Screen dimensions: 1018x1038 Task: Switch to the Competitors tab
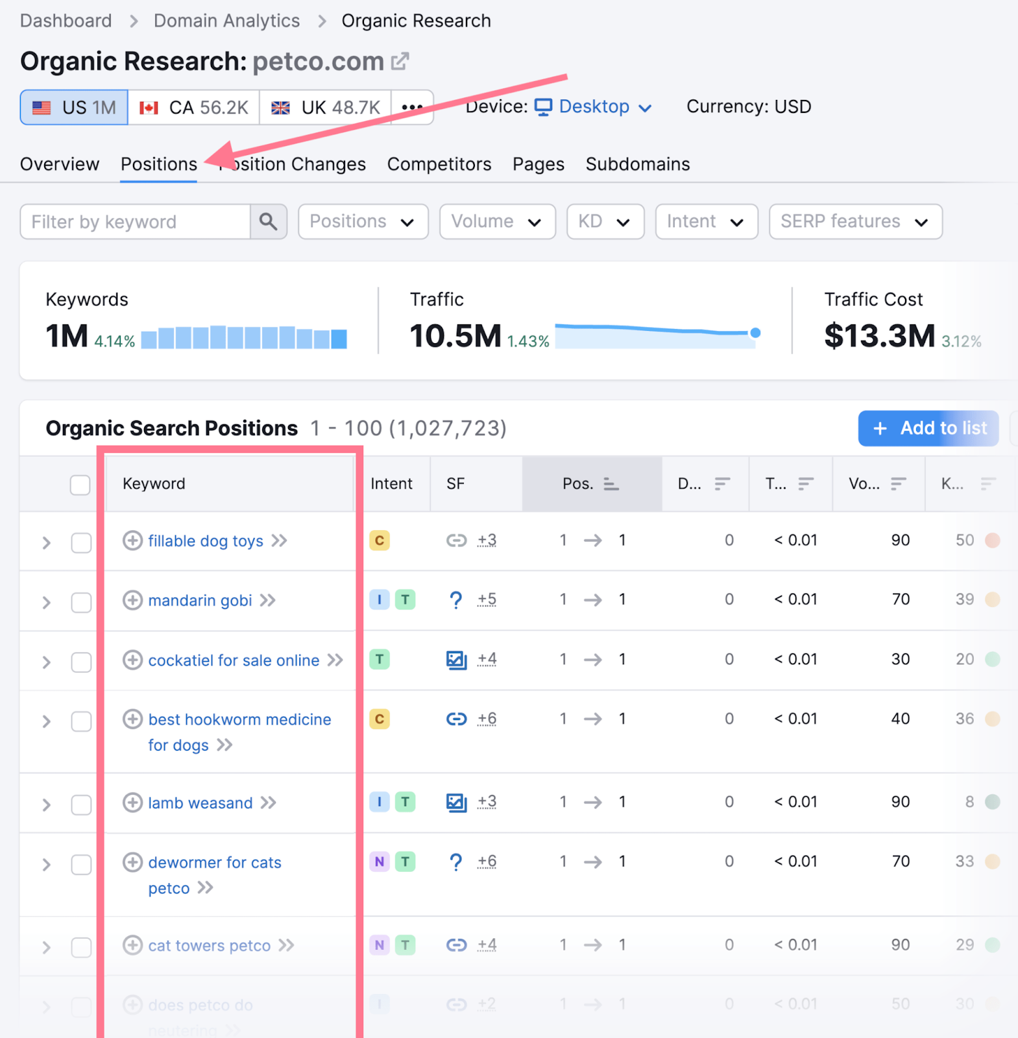click(x=439, y=164)
